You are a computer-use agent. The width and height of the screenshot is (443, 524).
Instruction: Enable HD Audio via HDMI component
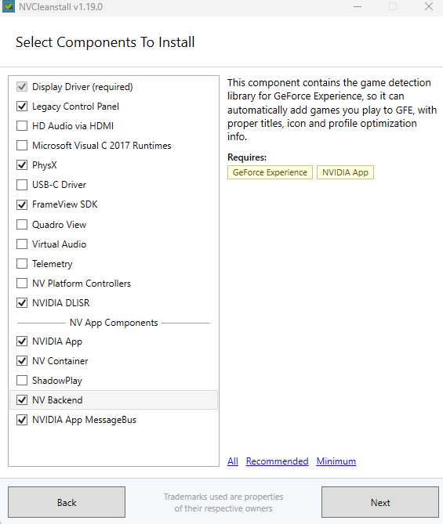tap(22, 126)
